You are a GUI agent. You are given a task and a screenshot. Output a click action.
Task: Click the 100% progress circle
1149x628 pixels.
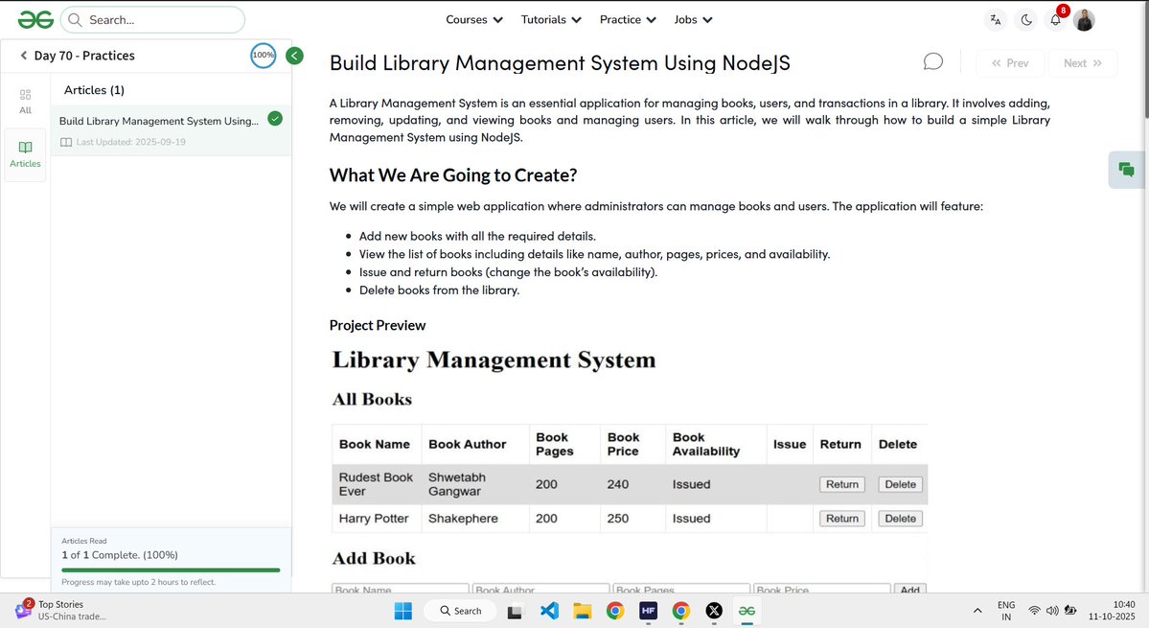tap(264, 55)
